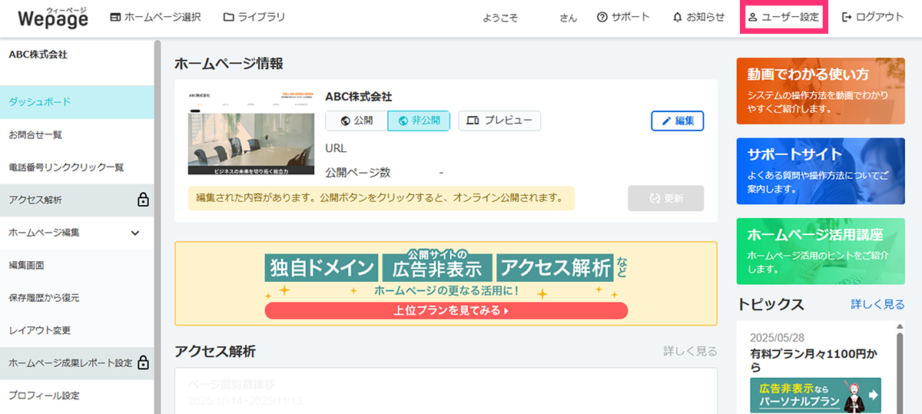This screenshot has height=414, width=922.
Task: Open レイアウト変更 sidebar item
Action: click(x=77, y=330)
